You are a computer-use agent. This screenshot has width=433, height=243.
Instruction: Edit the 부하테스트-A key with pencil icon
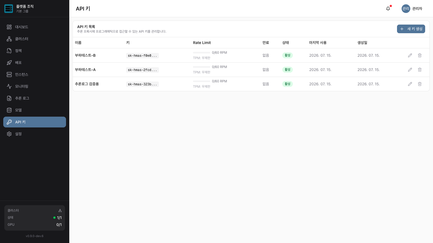point(410,70)
